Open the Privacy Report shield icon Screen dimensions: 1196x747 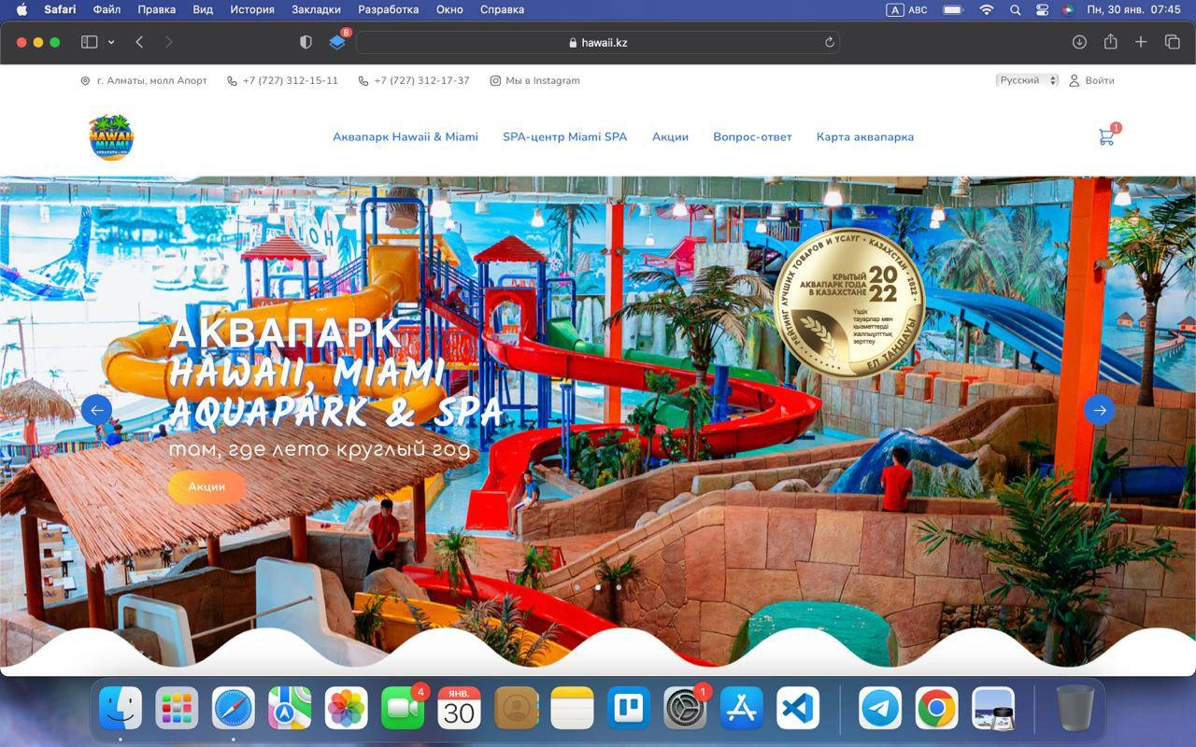coord(306,42)
